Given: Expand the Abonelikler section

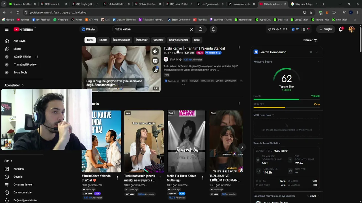Looking at the screenshot, I should point(14,85).
